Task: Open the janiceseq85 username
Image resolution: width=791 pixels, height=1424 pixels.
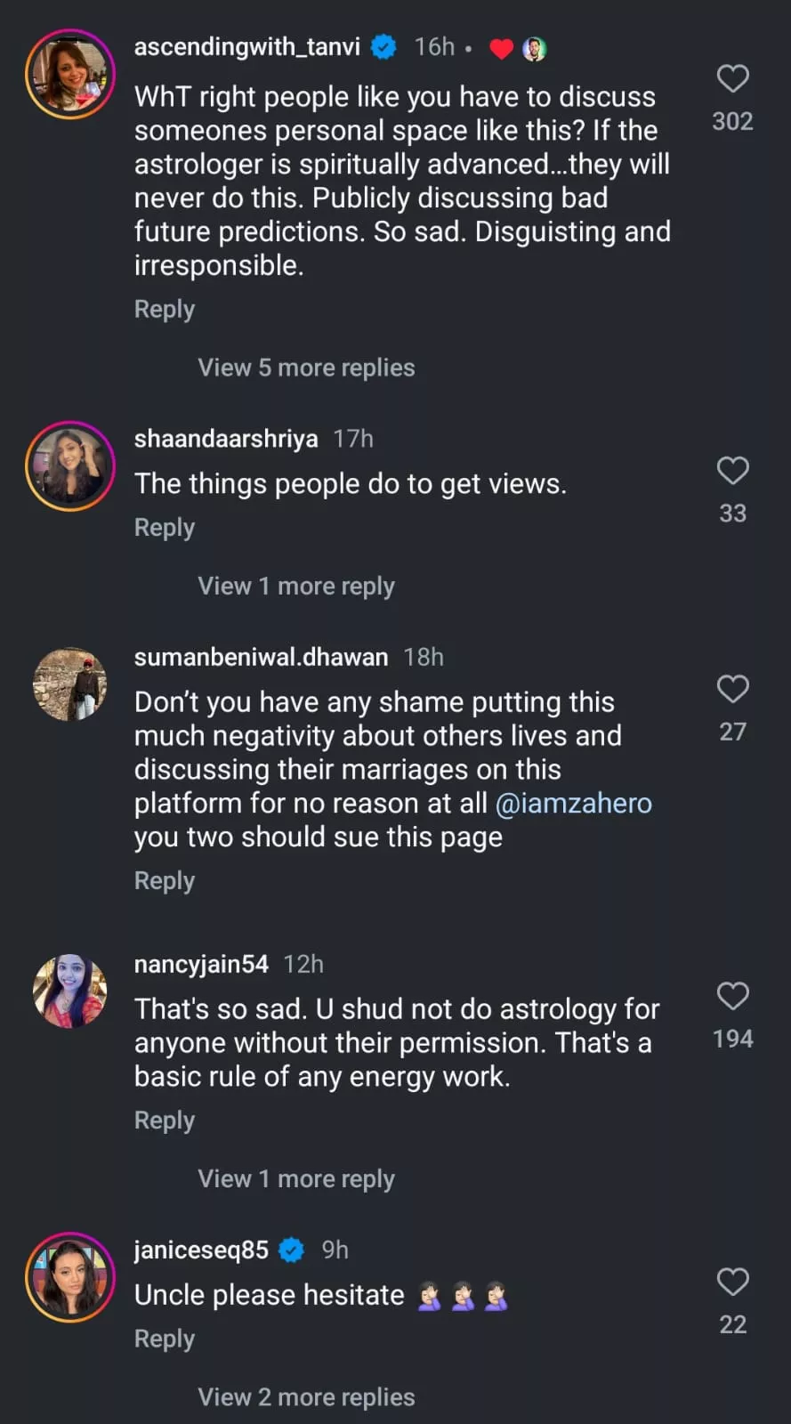Action: click(201, 1250)
